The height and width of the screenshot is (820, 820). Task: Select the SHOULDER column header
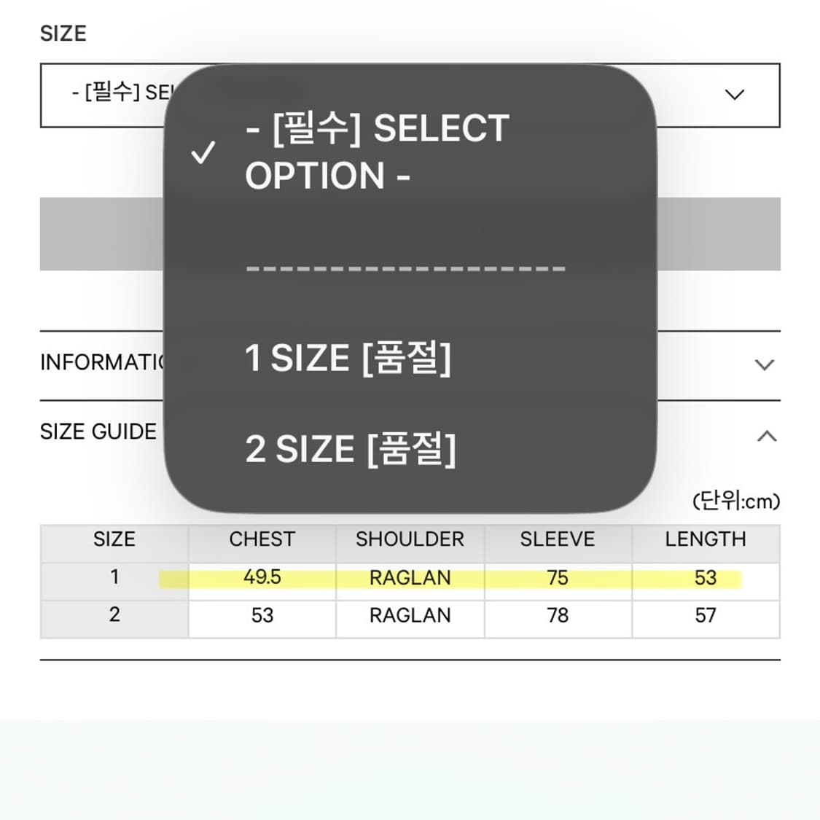coord(410,539)
